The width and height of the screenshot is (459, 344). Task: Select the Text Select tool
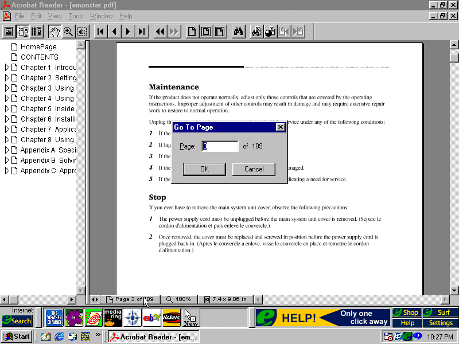(82, 32)
